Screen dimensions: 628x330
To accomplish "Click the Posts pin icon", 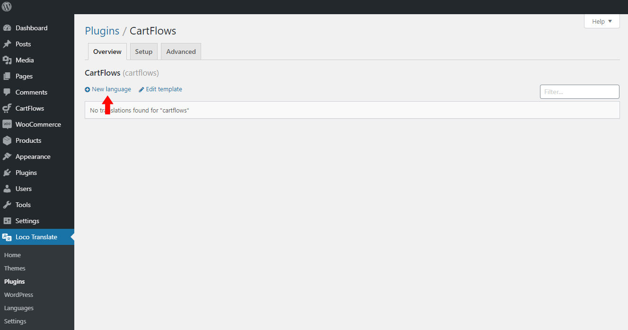I will pyautogui.click(x=7, y=44).
